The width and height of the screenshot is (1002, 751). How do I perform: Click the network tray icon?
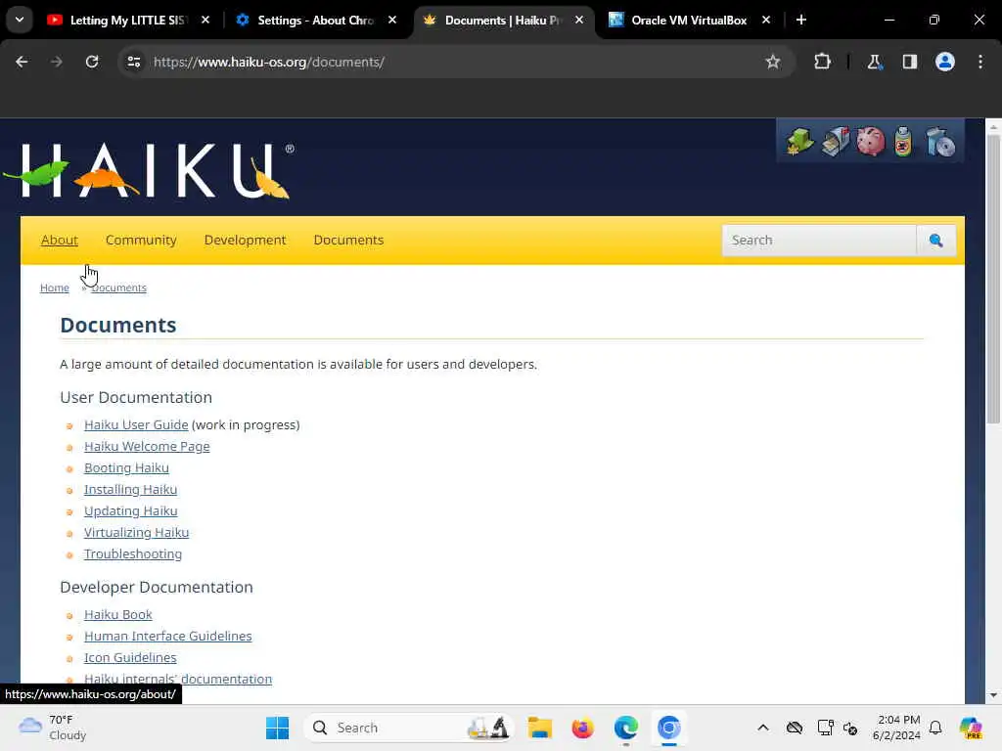pyautogui.click(x=825, y=728)
